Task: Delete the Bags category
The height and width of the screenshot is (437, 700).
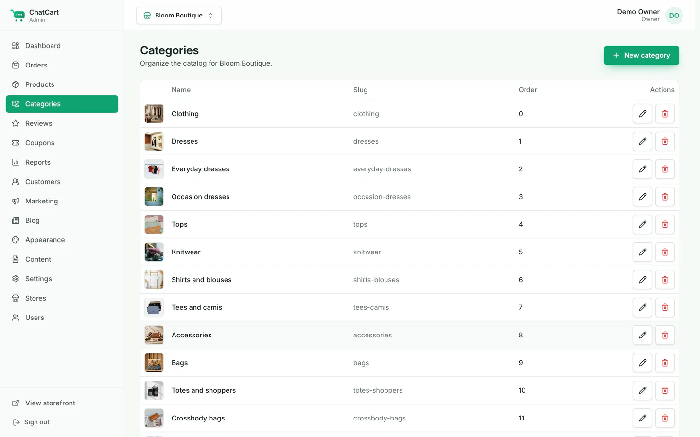Action: coord(665,363)
